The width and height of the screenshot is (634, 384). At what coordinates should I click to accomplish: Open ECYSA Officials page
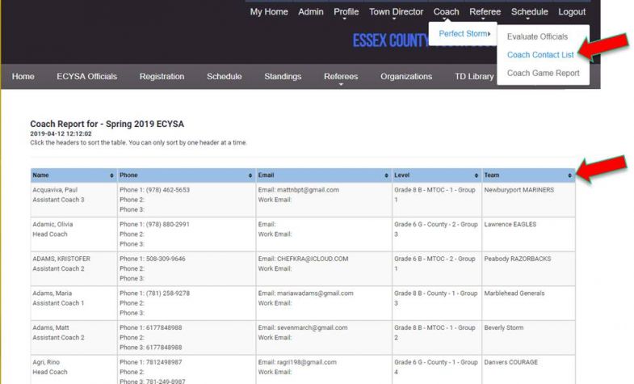pyautogui.click(x=86, y=76)
